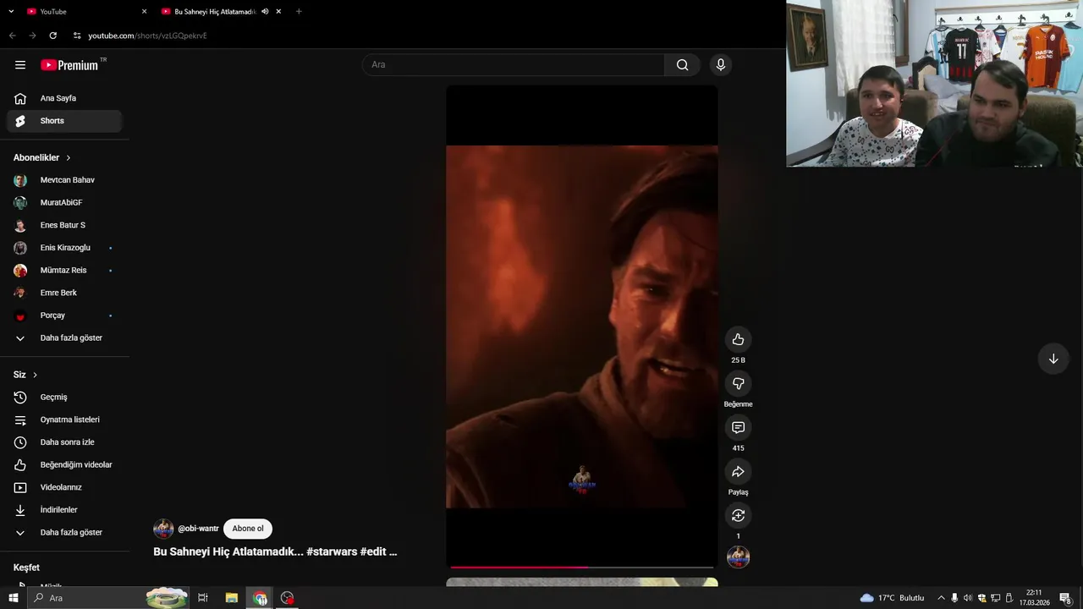Expand more subscriptions with Daha fazla göster
Viewport: 1083px width, 609px height.
[64, 338]
